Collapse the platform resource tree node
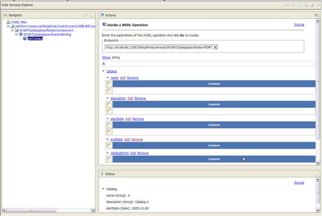Viewport: 322px width, 216px height. 8,26
